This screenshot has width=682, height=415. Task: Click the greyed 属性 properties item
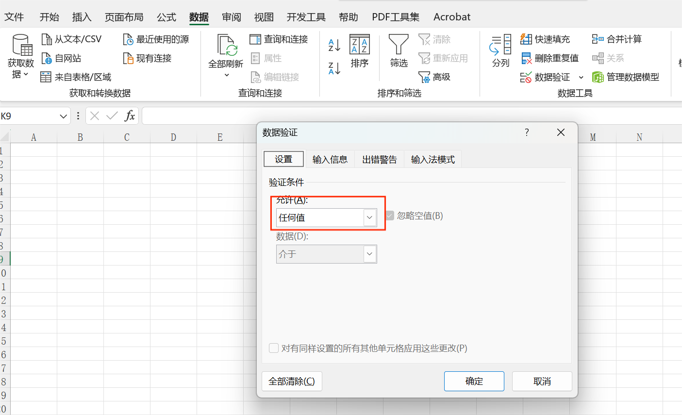pyautogui.click(x=266, y=58)
